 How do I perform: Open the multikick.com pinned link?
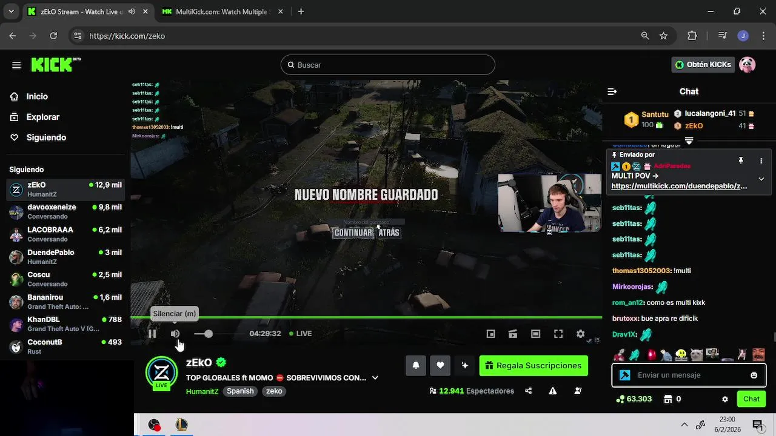[x=679, y=186]
